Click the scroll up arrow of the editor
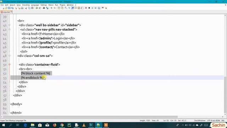227x128 pixels. pos(225,15)
